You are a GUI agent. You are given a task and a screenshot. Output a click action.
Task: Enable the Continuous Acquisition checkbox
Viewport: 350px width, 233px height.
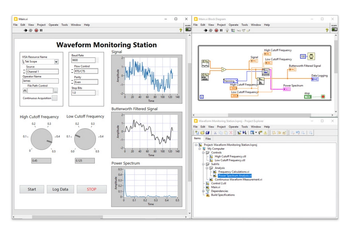click(54, 98)
